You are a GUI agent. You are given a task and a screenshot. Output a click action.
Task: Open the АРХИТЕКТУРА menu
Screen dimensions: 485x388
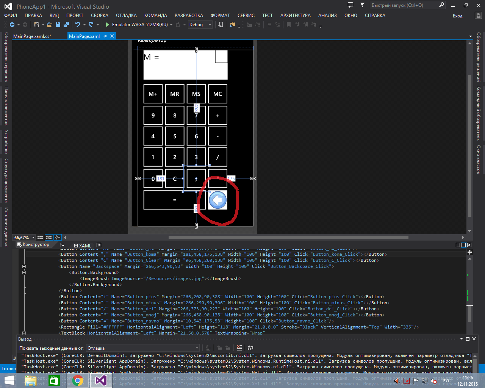click(x=296, y=16)
